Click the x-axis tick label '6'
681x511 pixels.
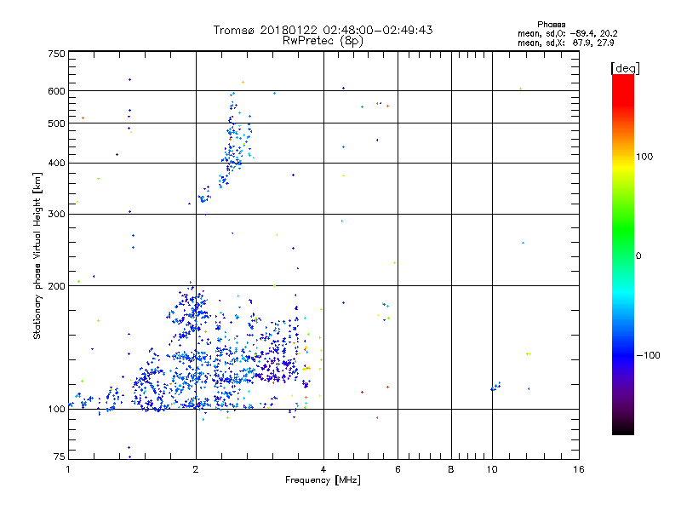[398, 469]
